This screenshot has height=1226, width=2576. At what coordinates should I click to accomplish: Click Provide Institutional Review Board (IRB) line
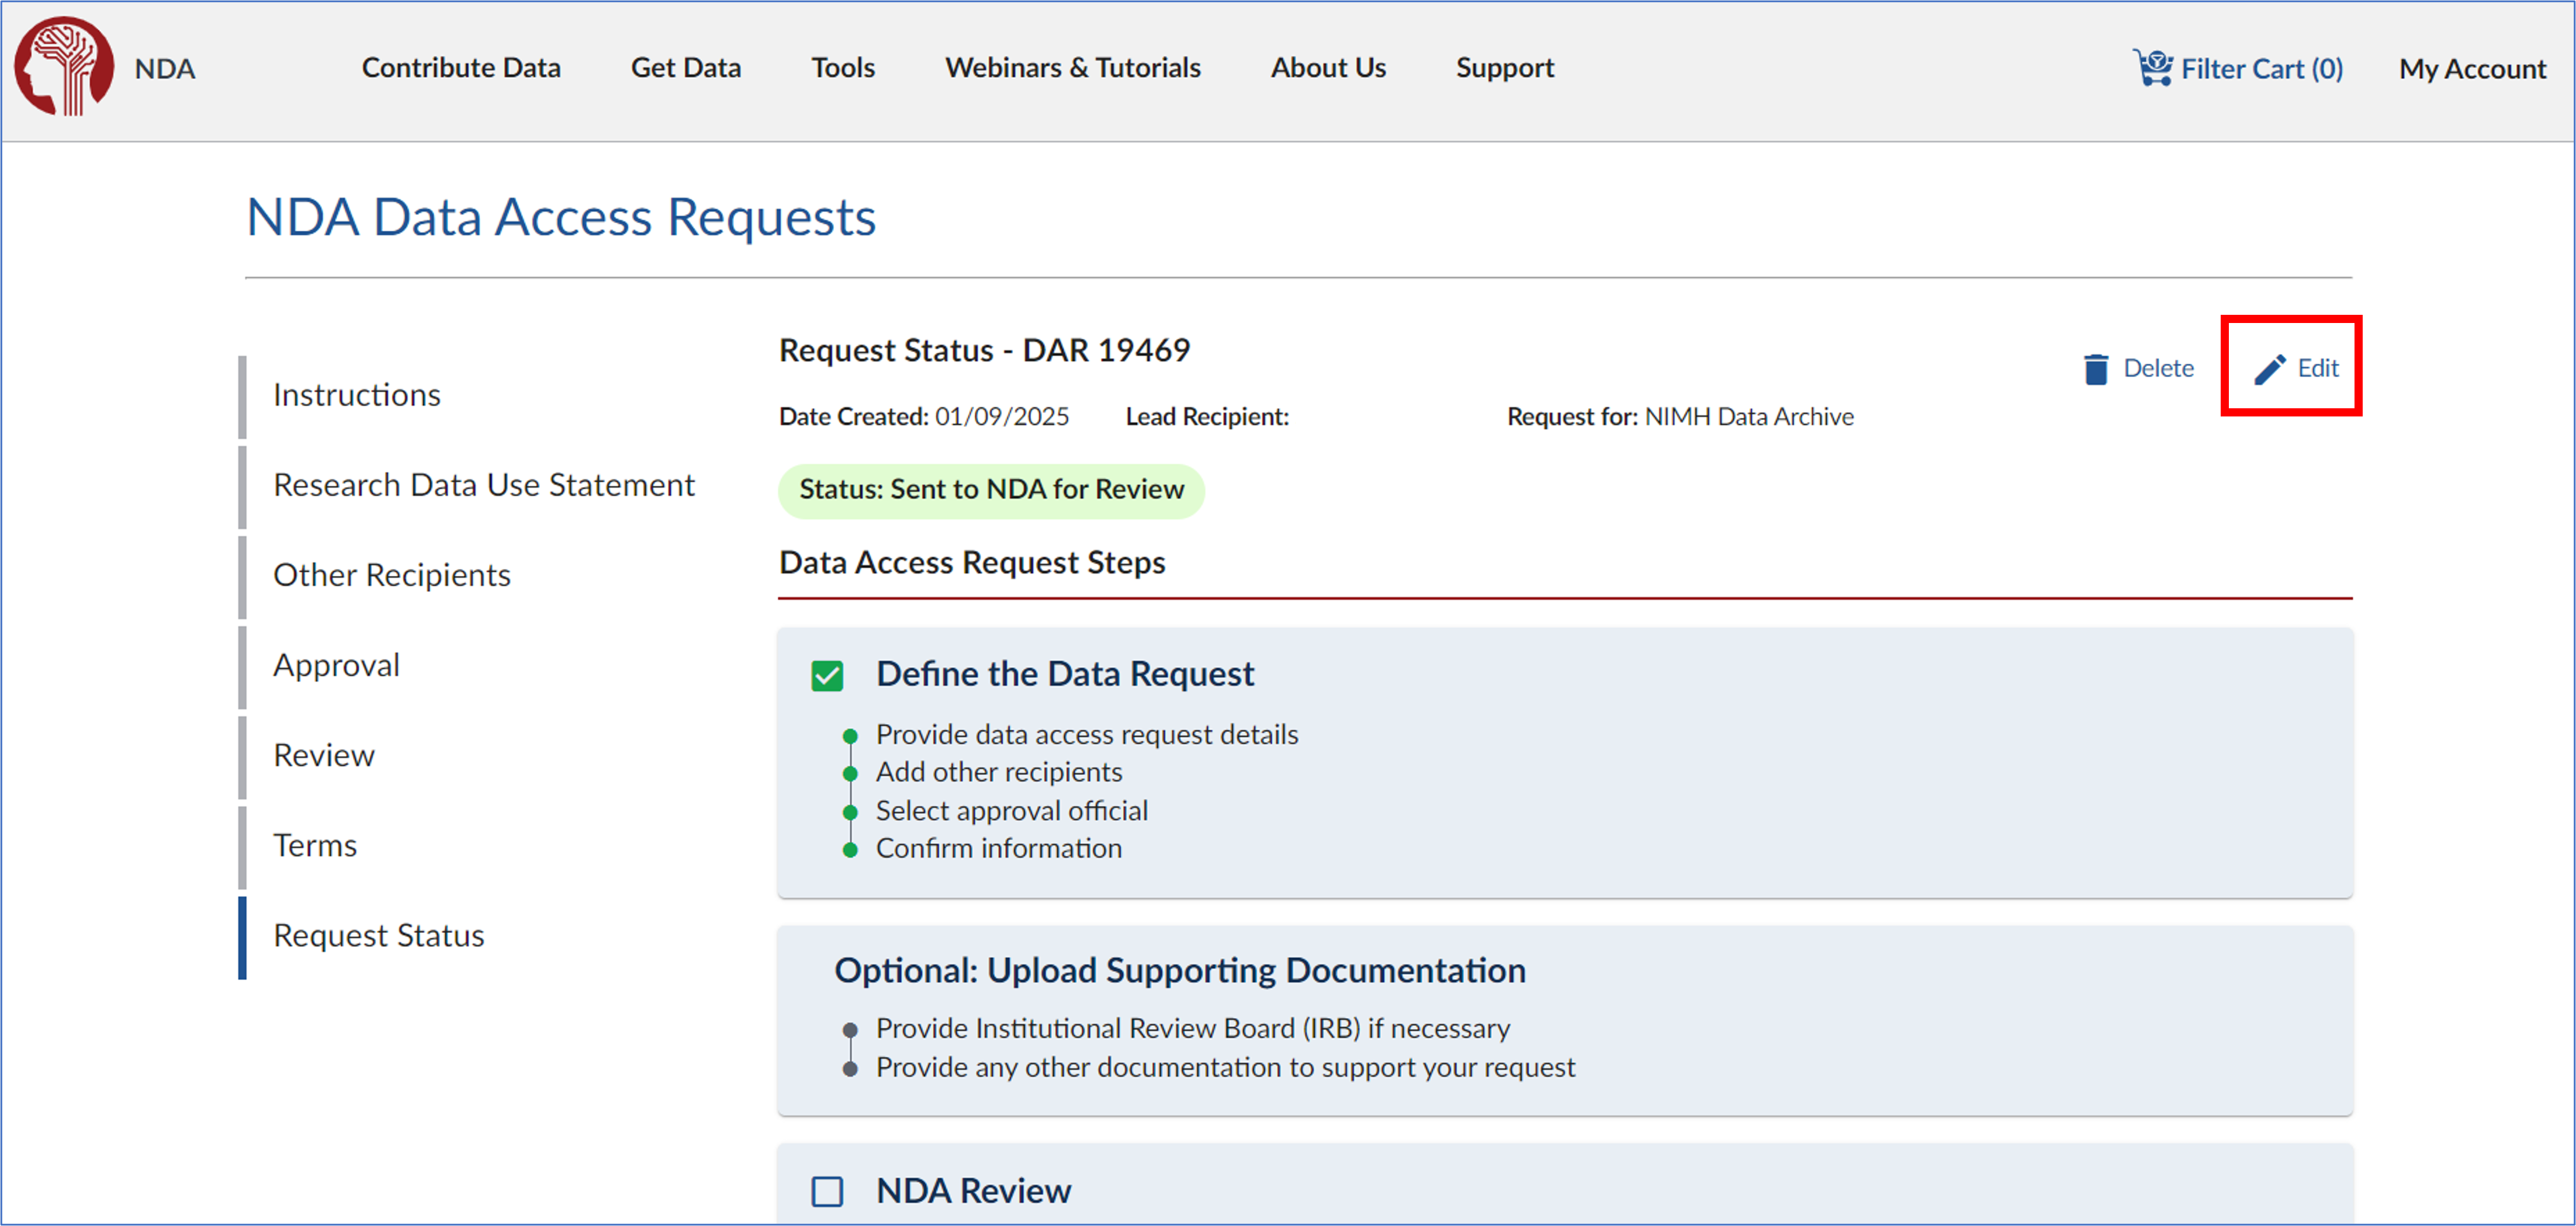click(1193, 1029)
